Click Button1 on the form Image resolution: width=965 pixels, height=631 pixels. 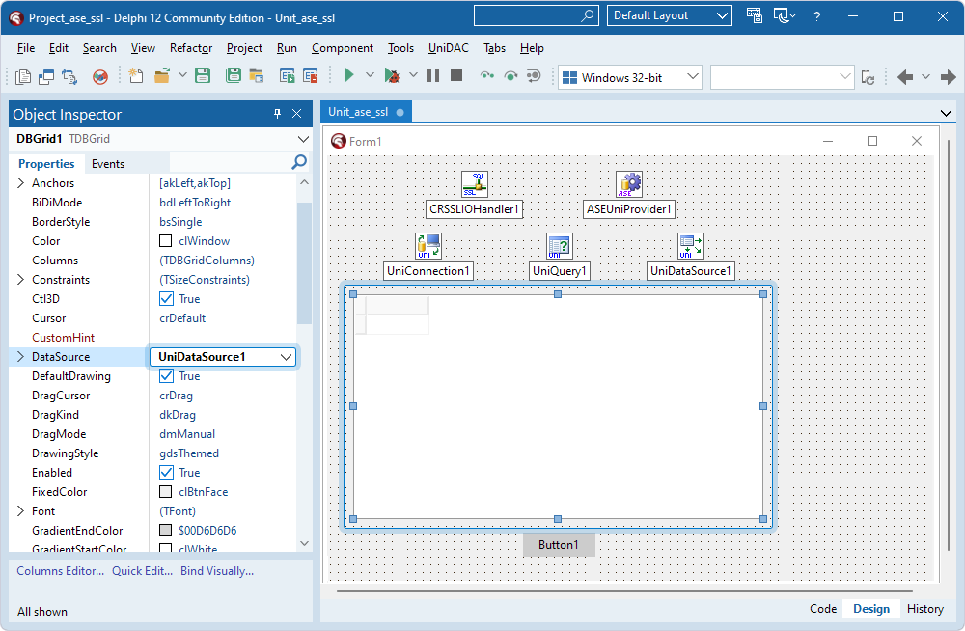click(x=558, y=544)
